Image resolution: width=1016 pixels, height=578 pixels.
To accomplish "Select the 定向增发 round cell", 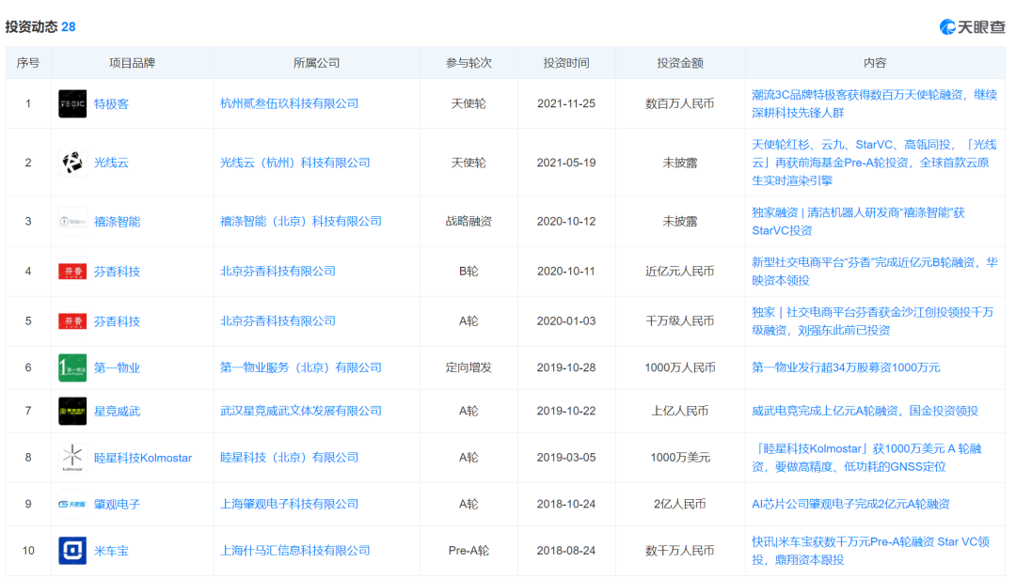I will tap(468, 367).
